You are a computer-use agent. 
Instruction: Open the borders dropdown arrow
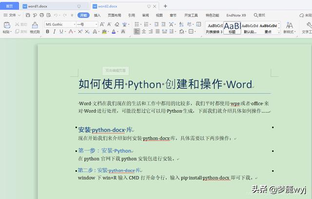coord(195,32)
